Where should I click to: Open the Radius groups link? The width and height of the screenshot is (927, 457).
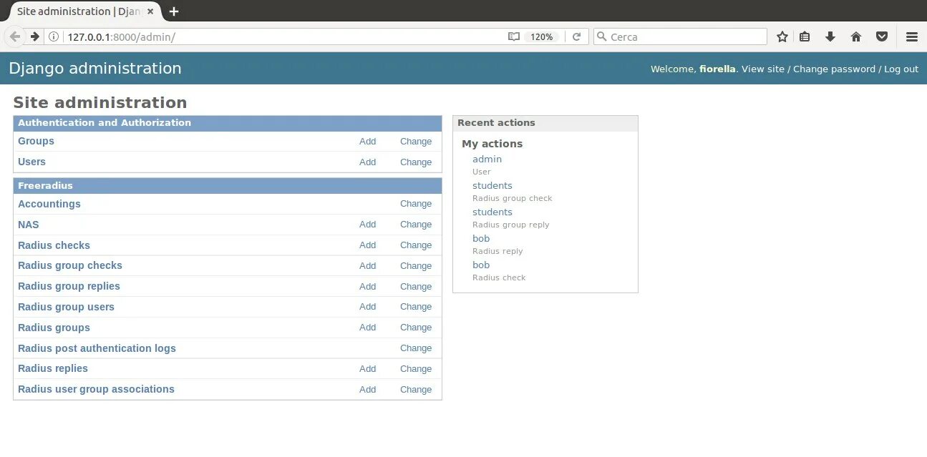(54, 328)
